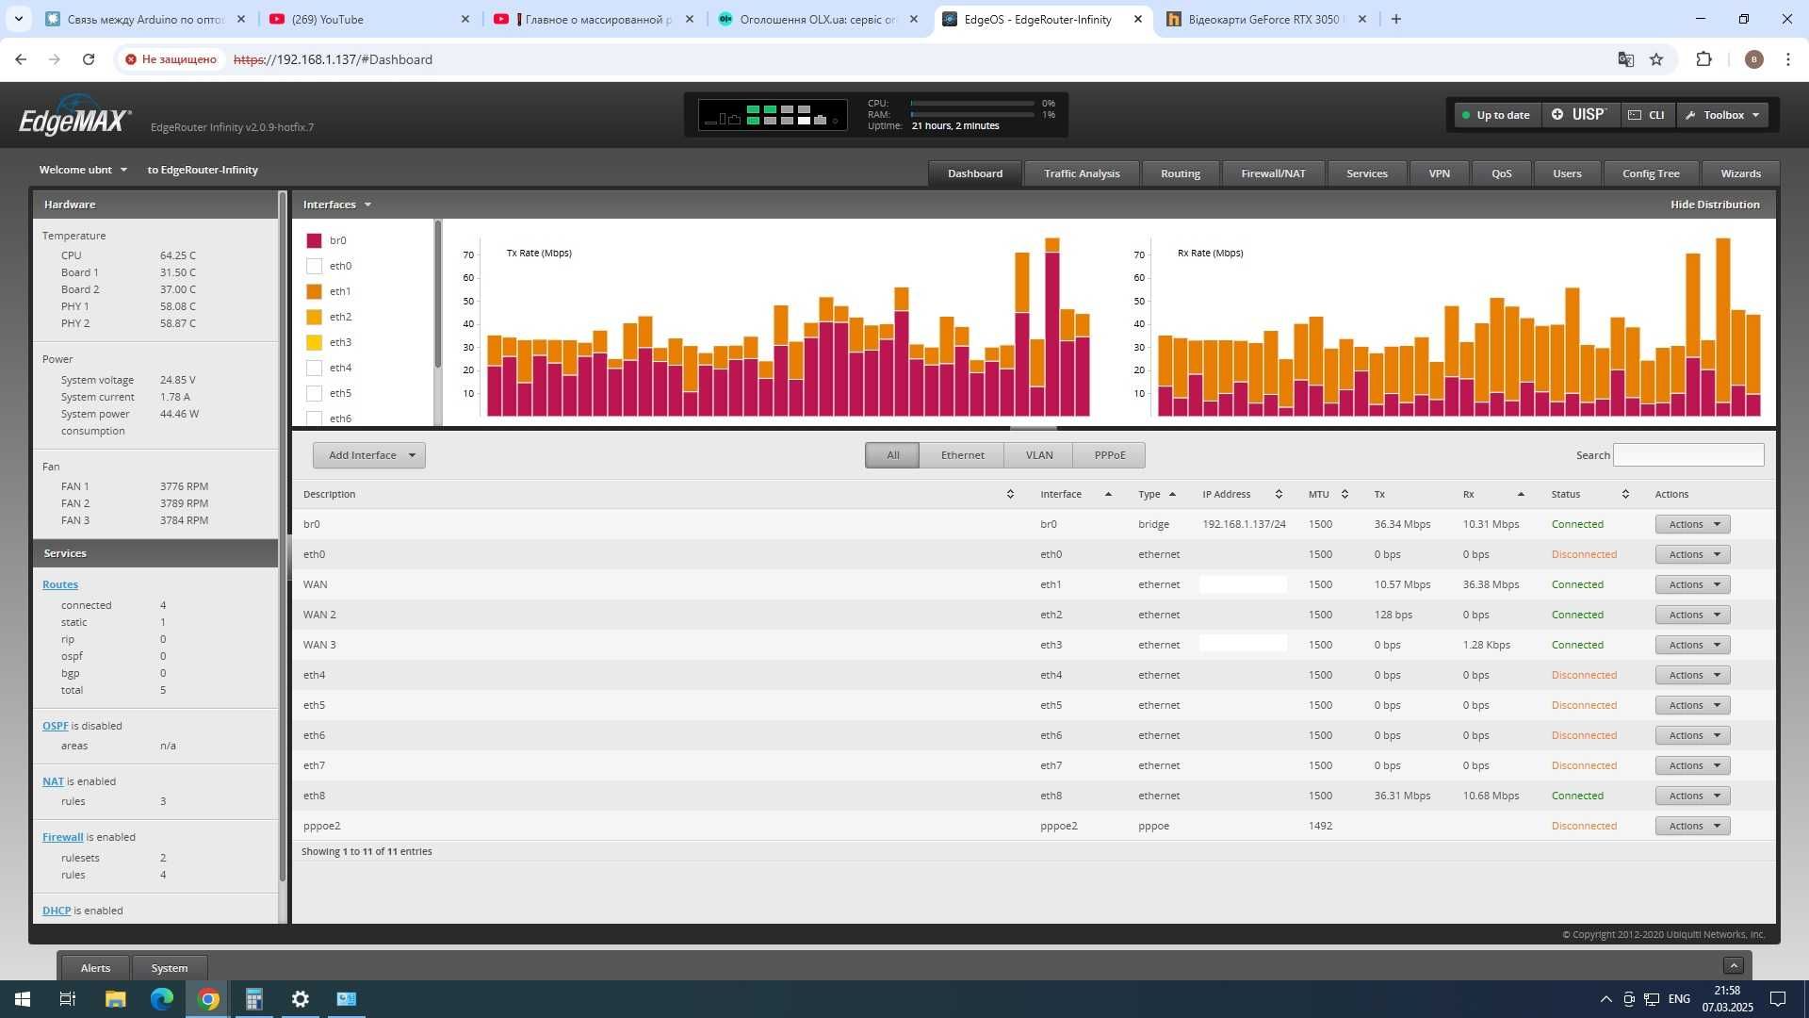This screenshot has width=1809, height=1018.
Task: Open the Firewall link in sidebar
Action: click(63, 837)
